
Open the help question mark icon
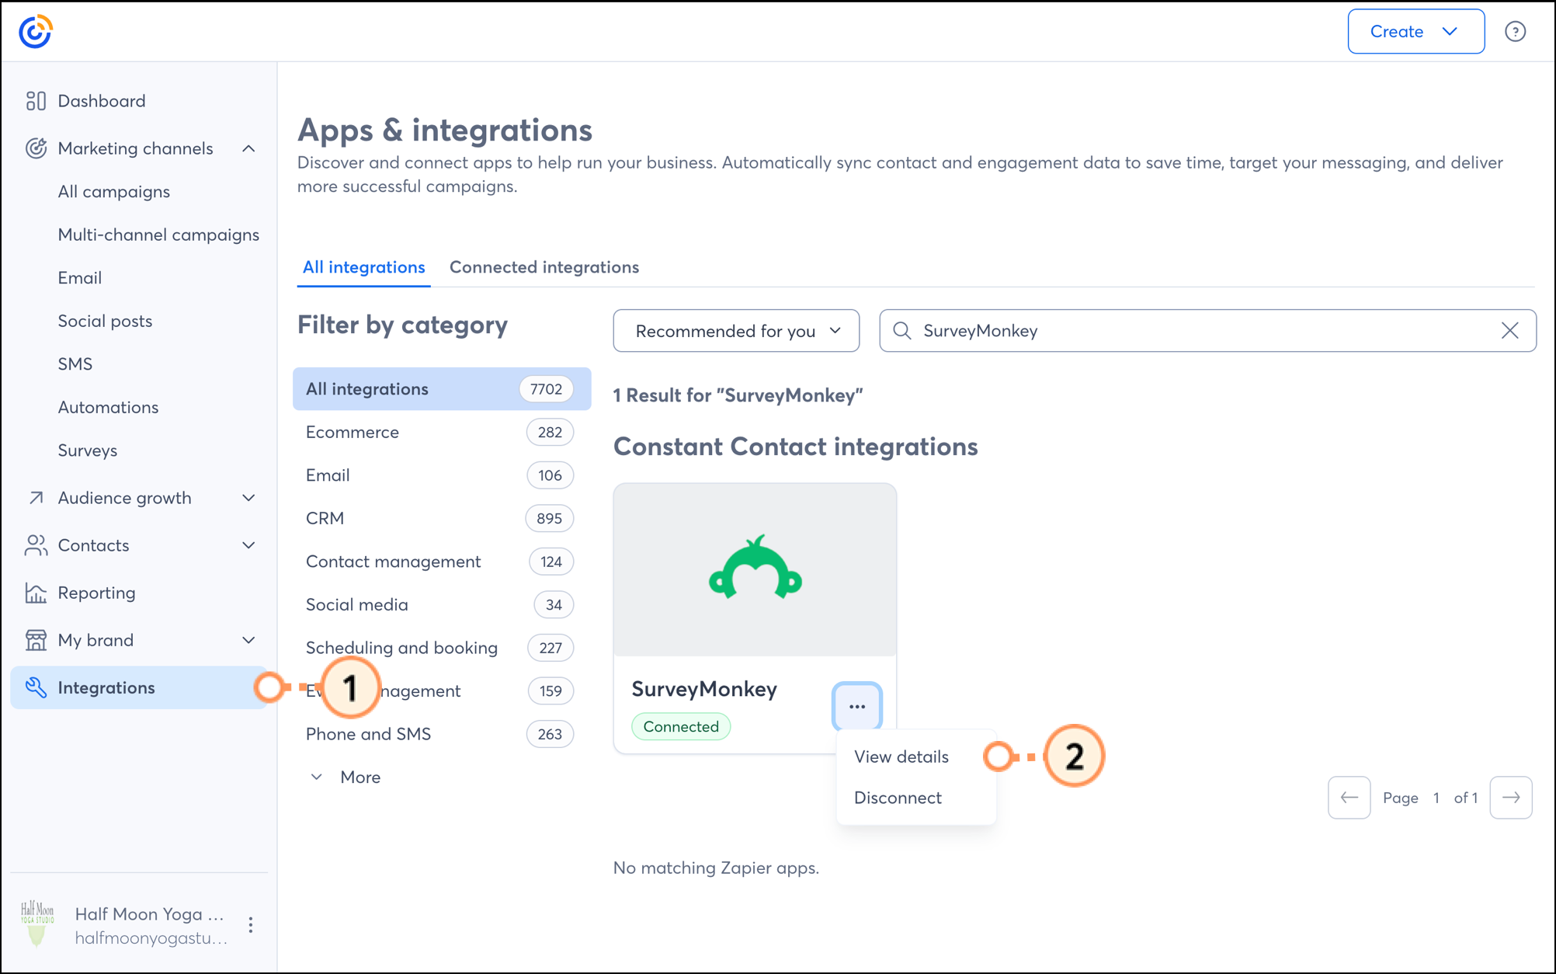pyautogui.click(x=1515, y=32)
